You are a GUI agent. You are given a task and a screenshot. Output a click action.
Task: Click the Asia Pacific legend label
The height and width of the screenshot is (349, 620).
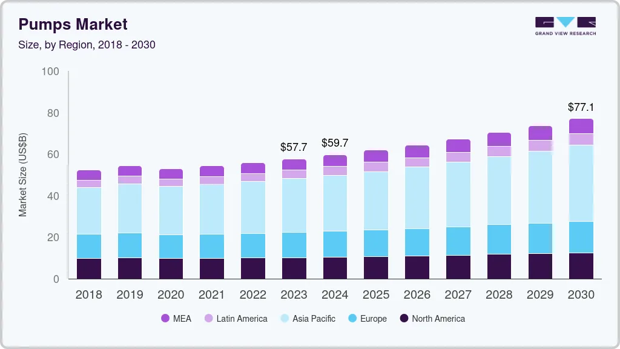pyautogui.click(x=314, y=318)
